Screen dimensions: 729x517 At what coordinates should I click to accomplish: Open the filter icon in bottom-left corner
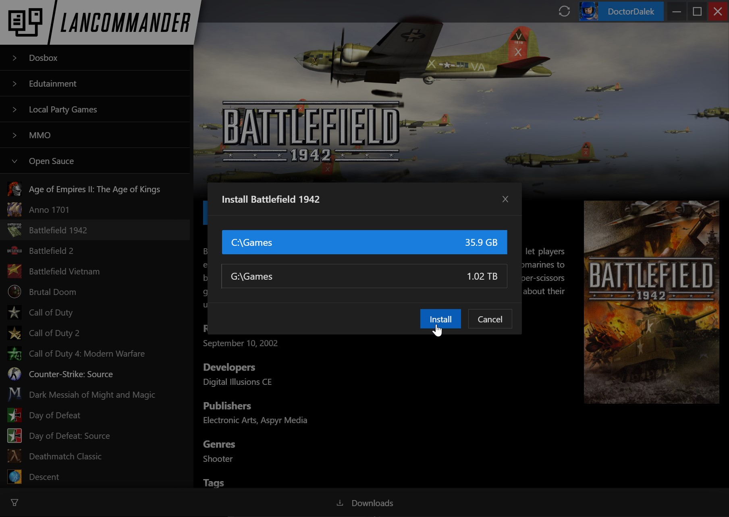pyautogui.click(x=15, y=502)
